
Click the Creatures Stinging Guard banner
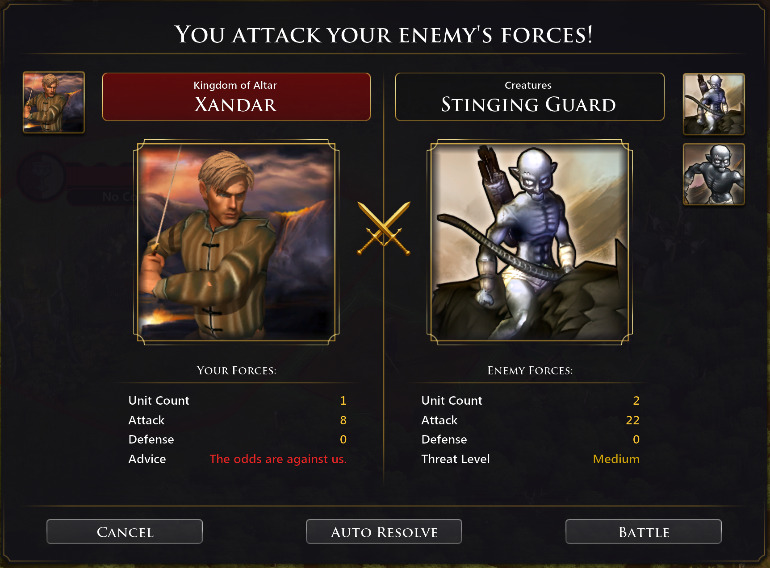click(530, 97)
